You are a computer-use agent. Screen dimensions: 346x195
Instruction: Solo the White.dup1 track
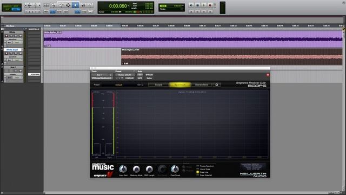click(16, 53)
